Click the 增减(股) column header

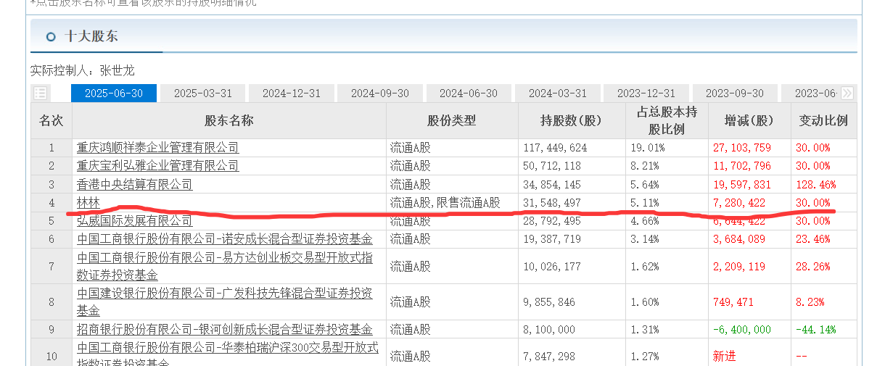point(749,120)
